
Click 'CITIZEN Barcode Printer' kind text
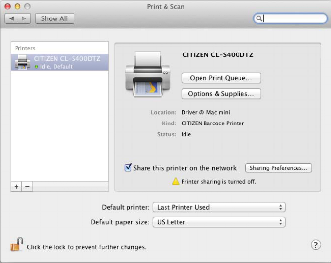click(x=213, y=123)
